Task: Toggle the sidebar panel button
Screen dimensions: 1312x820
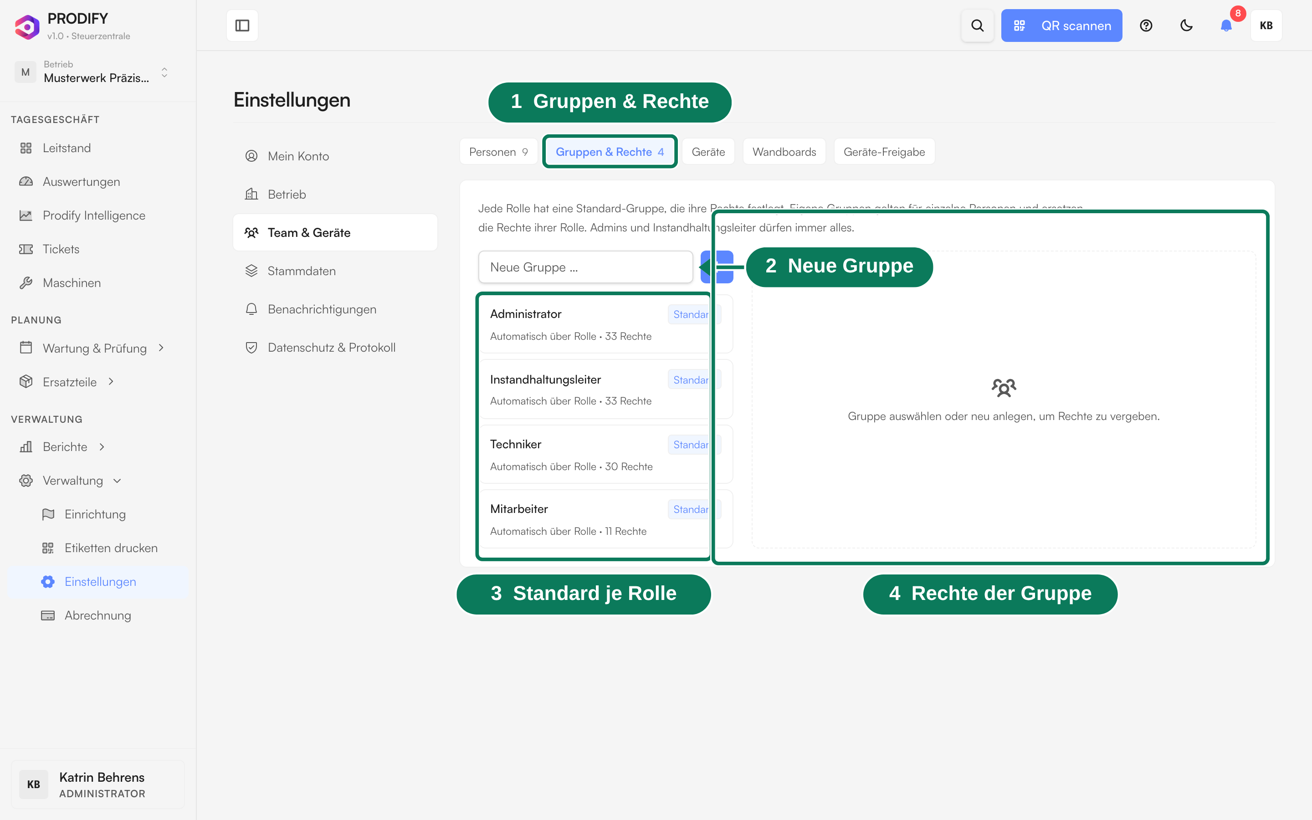Action: (242, 26)
